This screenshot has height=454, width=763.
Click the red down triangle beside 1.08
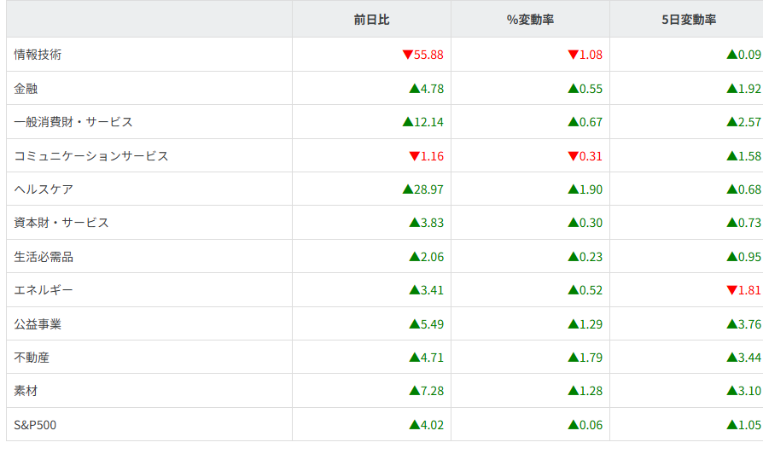pos(573,55)
